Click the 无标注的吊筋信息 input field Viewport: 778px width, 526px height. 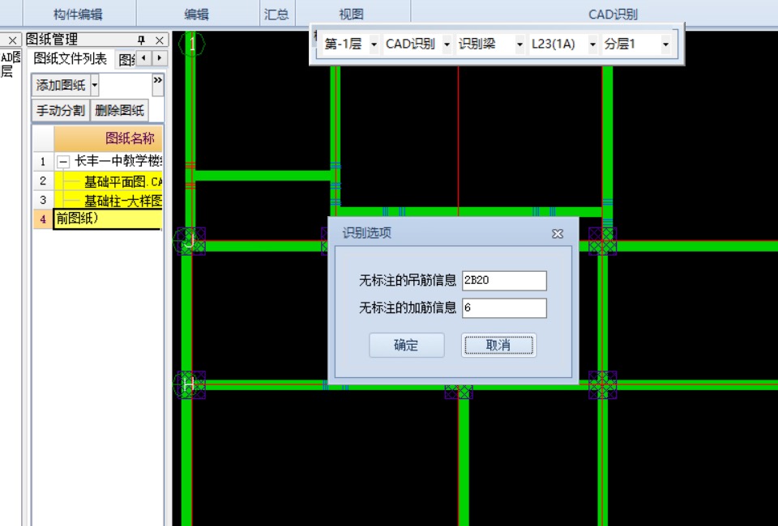(504, 280)
